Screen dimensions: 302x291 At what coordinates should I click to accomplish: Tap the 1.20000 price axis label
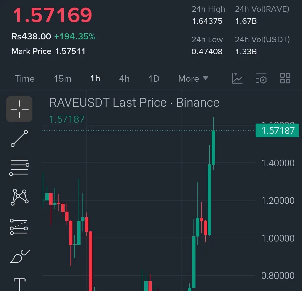point(278,200)
